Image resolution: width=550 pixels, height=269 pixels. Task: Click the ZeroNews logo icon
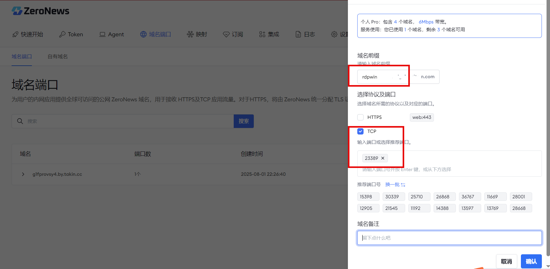pos(17,11)
